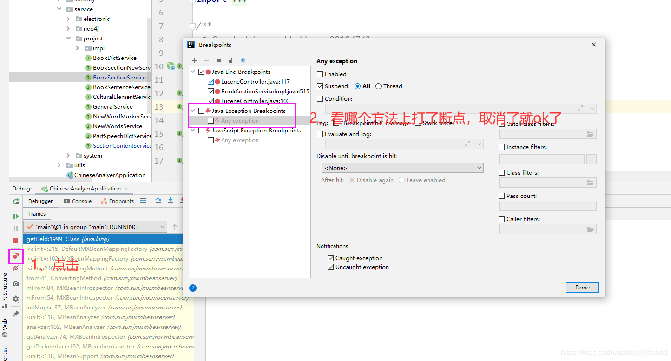Toggle the BookSectionServiceImpl.java:515 breakpoint checkbox
The height and width of the screenshot is (361, 671).
[x=211, y=91]
